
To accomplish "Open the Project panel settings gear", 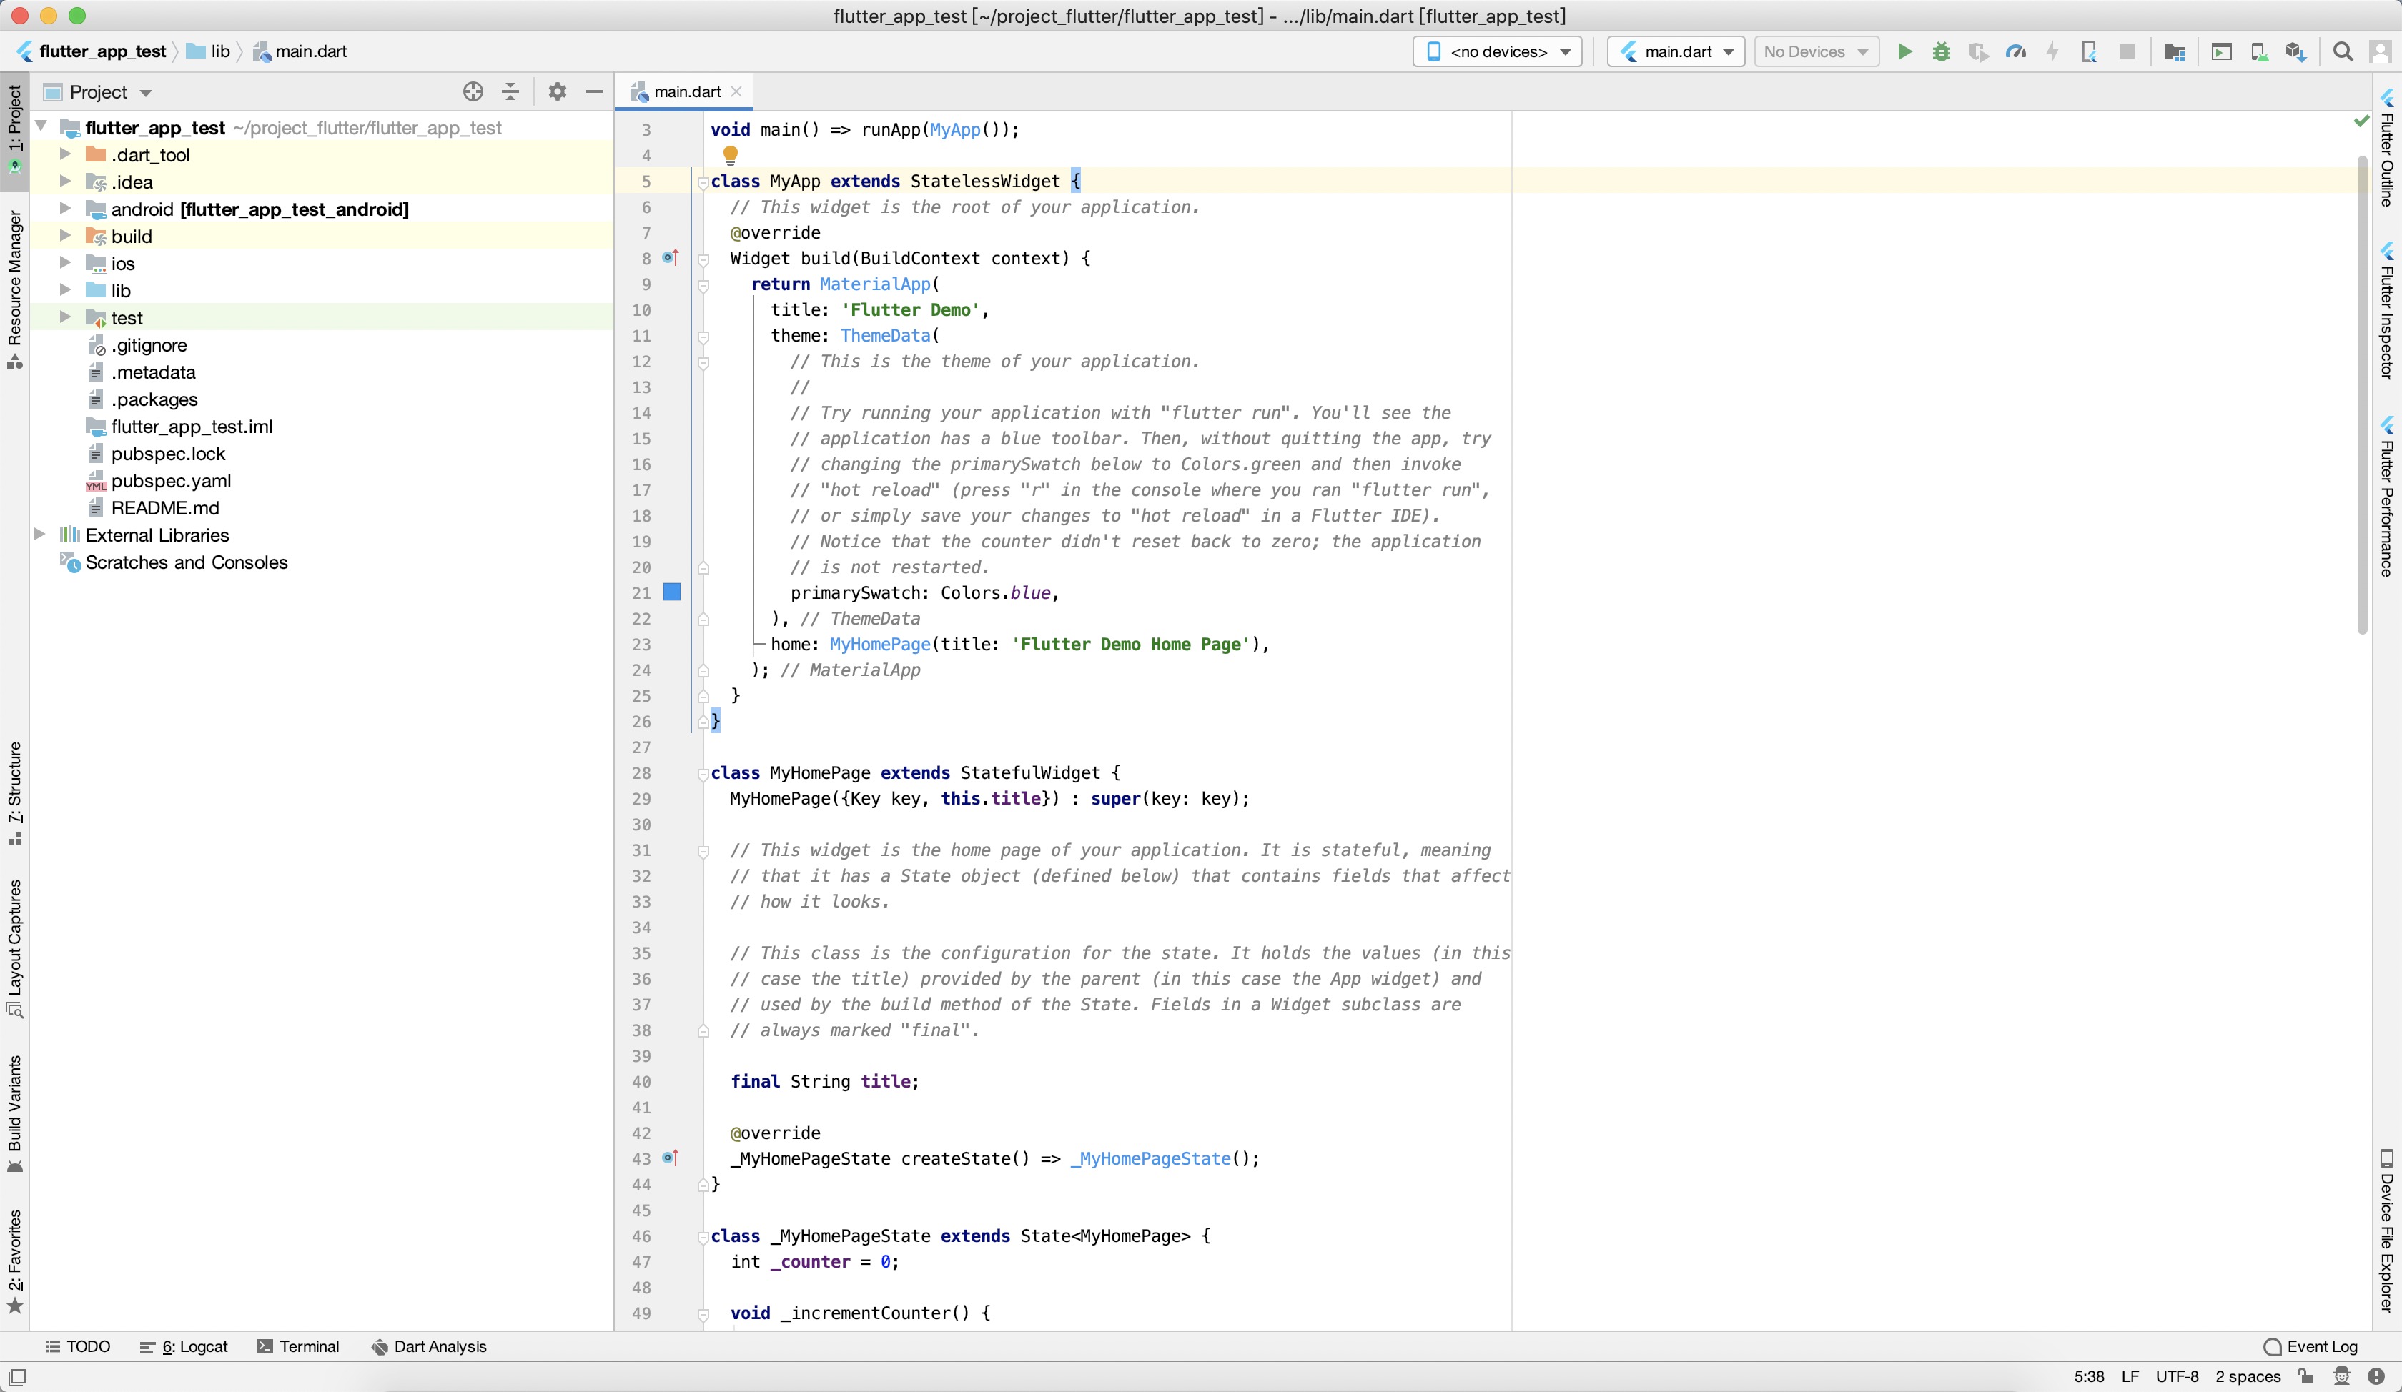I will [x=557, y=91].
